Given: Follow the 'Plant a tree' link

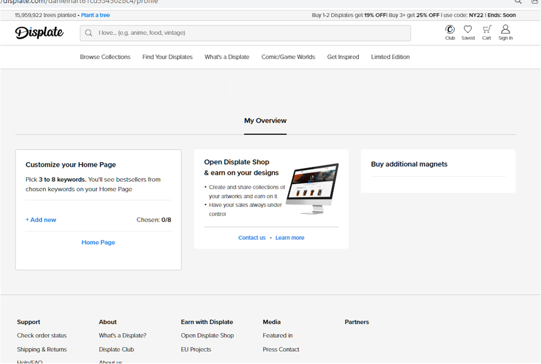Looking at the screenshot, I should (x=95, y=15).
